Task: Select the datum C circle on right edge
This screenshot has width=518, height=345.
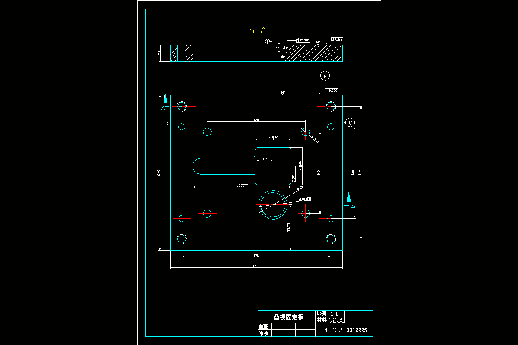Action: (350, 122)
